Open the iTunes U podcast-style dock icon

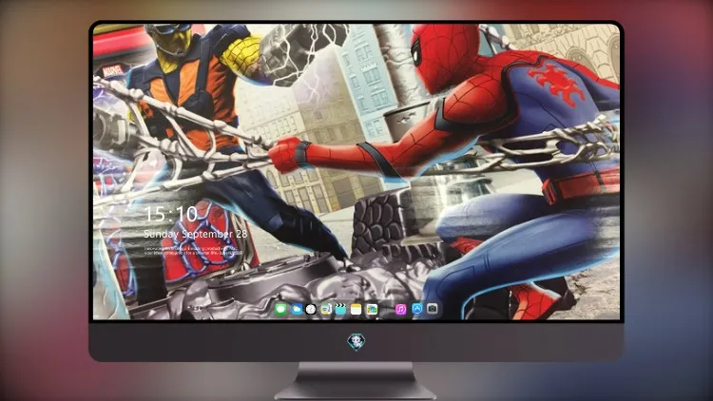[x=326, y=310]
